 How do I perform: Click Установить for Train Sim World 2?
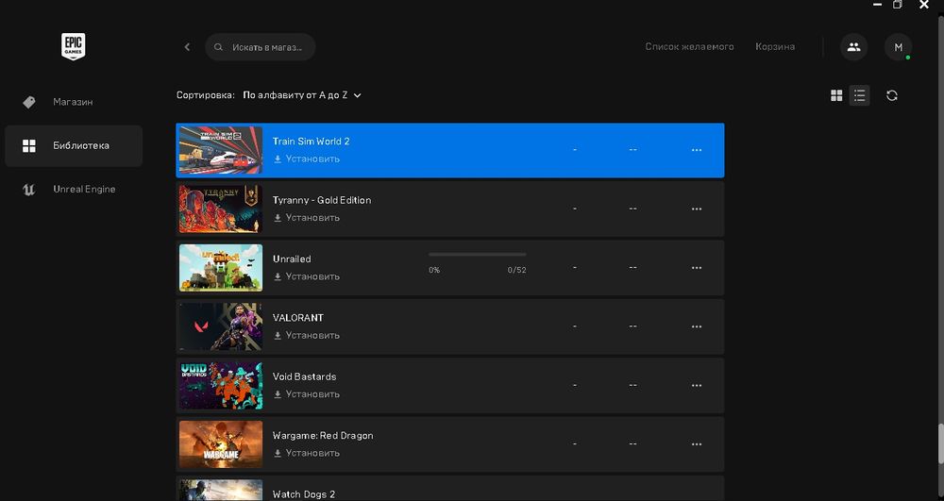[312, 159]
